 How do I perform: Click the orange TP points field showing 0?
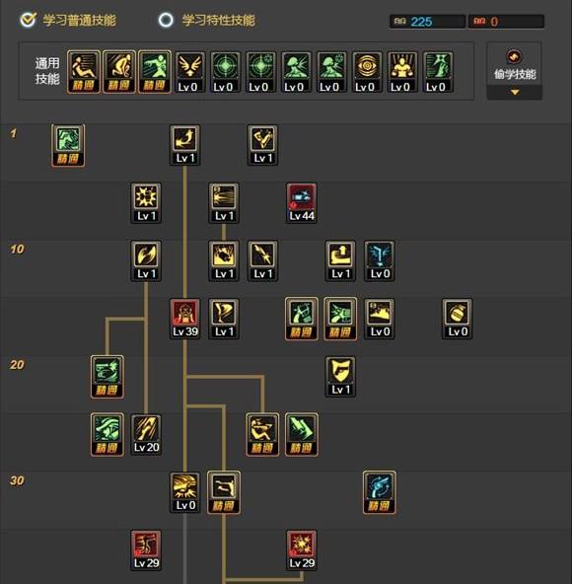pyautogui.click(x=507, y=22)
